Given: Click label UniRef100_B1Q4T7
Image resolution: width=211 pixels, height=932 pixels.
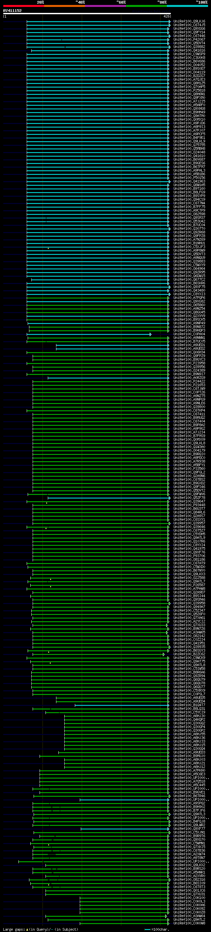Looking at the screenshot, I should pos(189,705).
